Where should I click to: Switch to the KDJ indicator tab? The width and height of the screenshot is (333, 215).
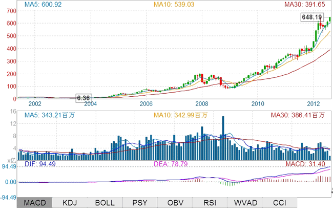[x=70, y=203]
